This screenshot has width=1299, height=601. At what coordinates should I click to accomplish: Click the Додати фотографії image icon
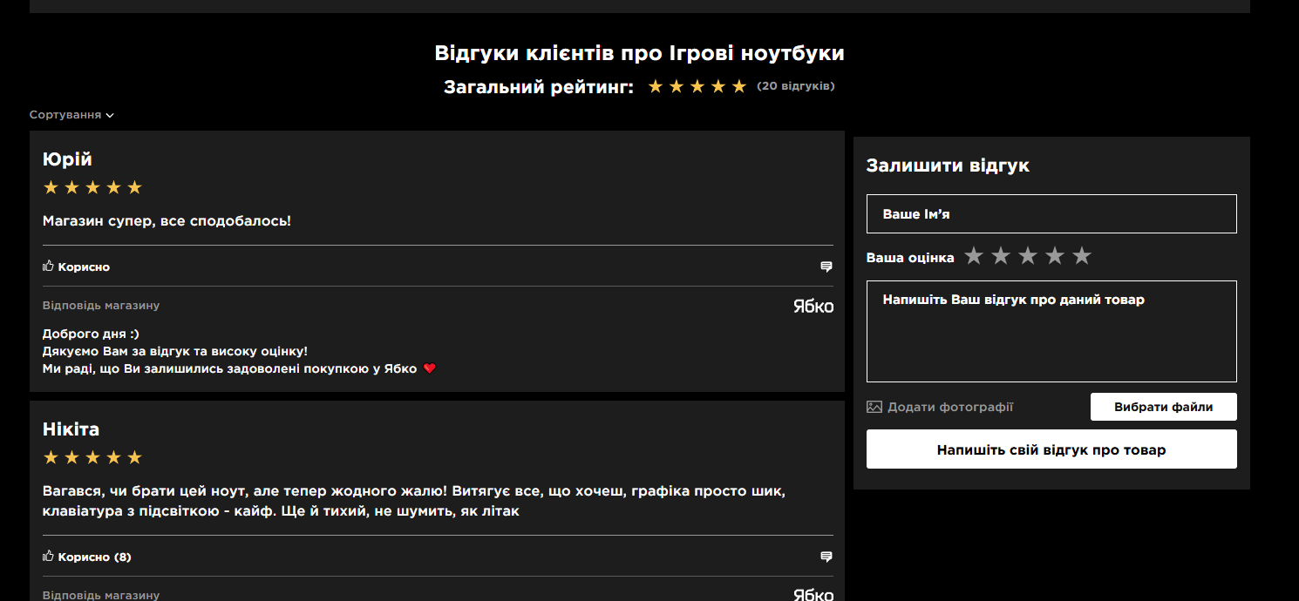[x=874, y=407]
